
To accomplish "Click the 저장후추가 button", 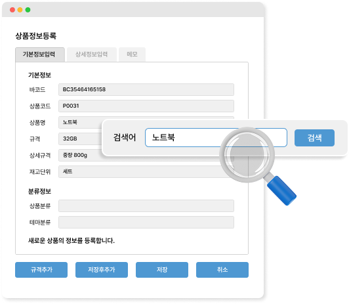I will pyautogui.click(x=102, y=270).
